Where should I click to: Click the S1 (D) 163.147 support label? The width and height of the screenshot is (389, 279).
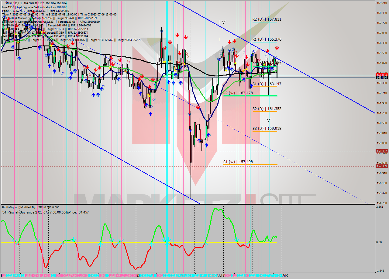[x=267, y=84]
